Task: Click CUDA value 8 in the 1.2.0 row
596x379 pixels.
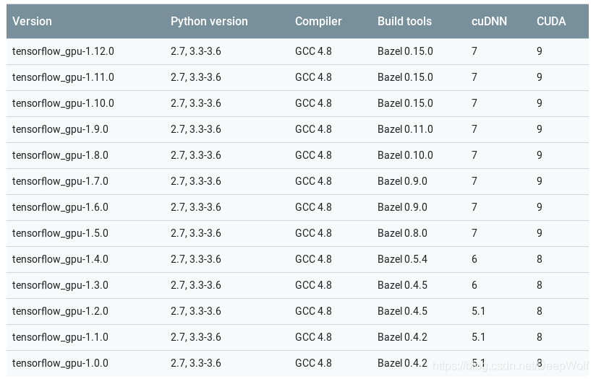Action: tap(540, 311)
